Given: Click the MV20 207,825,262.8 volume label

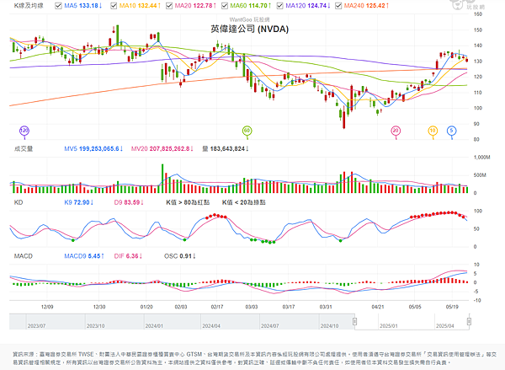Looking at the screenshot, I should click(162, 148).
